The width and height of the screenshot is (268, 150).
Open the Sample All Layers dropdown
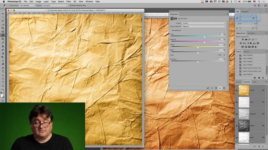55,5
